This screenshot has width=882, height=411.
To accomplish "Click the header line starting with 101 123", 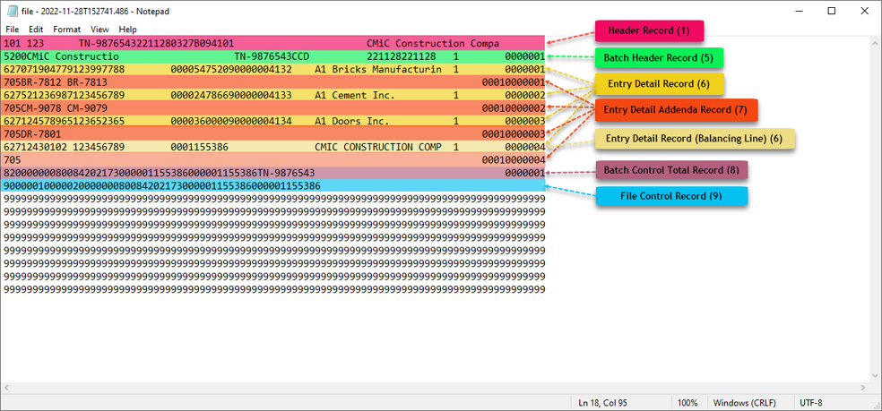I will pyautogui.click(x=272, y=43).
